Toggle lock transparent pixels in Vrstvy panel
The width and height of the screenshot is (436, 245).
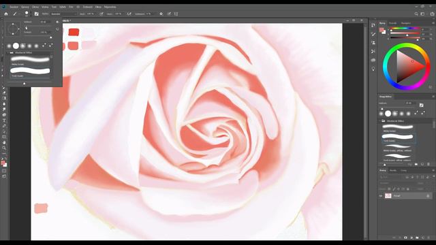tap(389, 189)
